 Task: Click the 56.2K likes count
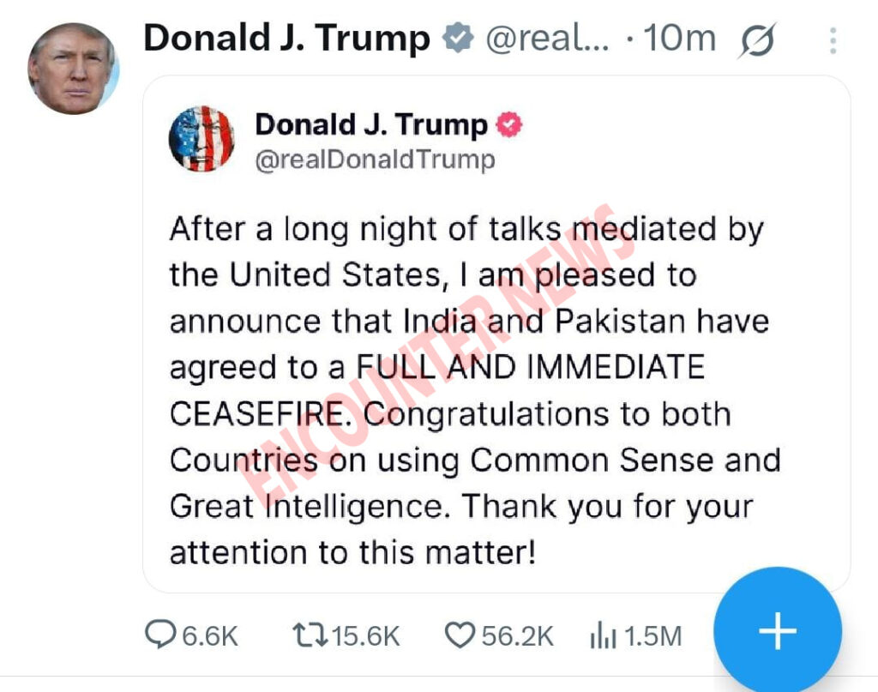(x=517, y=635)
